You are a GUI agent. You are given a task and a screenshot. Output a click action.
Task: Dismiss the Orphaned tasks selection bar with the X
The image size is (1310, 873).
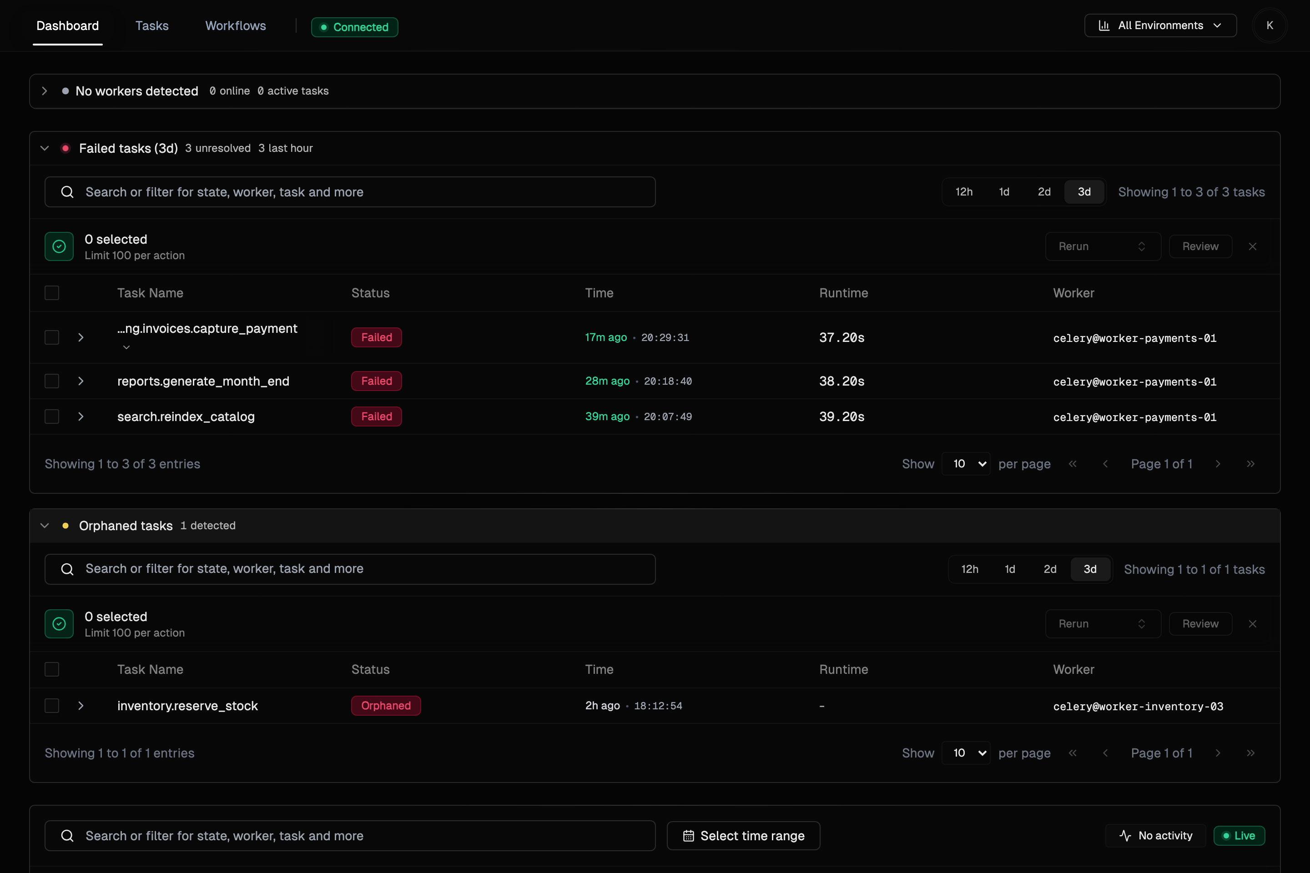coord(1253,624)
